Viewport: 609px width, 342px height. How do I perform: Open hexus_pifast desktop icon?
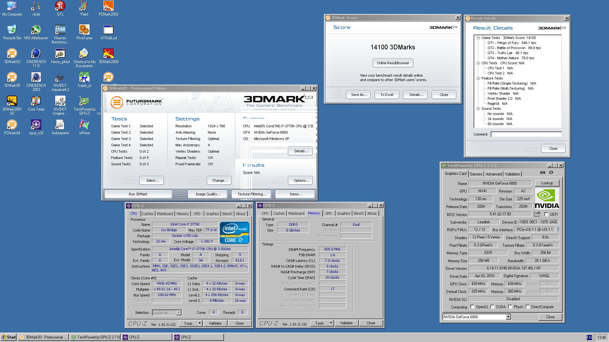60,56
